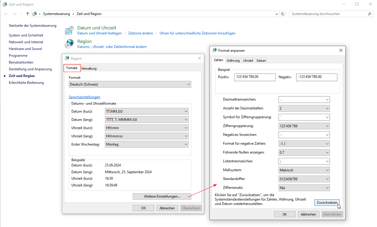Viewport: 377px width, 227px height.
Task: Click the search magnifier icon
Action: point(369,14)
